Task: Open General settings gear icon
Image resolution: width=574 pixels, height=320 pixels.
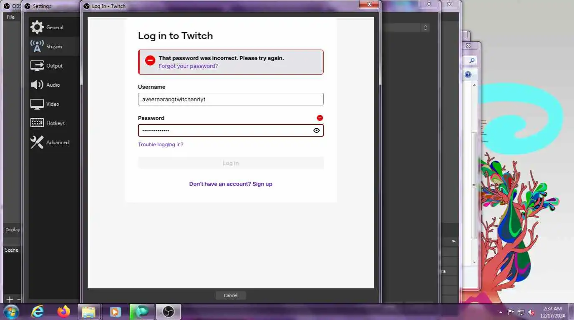Action: pos(37,27)
